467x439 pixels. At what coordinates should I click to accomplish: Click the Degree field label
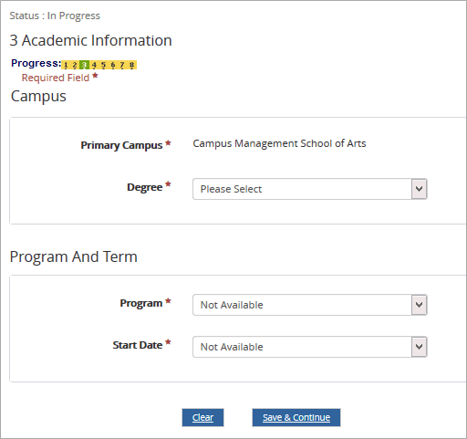tap(145, 187)
